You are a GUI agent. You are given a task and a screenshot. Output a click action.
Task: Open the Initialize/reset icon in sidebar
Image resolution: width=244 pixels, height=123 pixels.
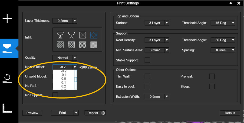(x=7, y=78)
